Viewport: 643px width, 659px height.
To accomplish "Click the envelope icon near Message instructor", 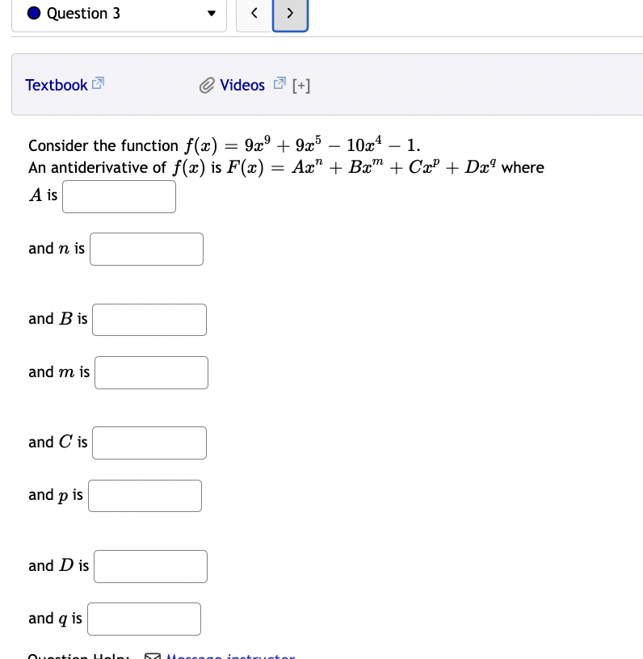I will click(x=153, y=656).
